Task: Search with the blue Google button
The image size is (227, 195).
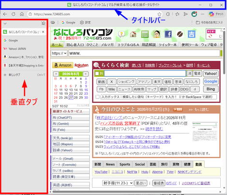Action: (211, 81)
